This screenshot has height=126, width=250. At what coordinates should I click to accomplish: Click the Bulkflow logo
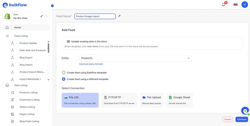(15, 5)
